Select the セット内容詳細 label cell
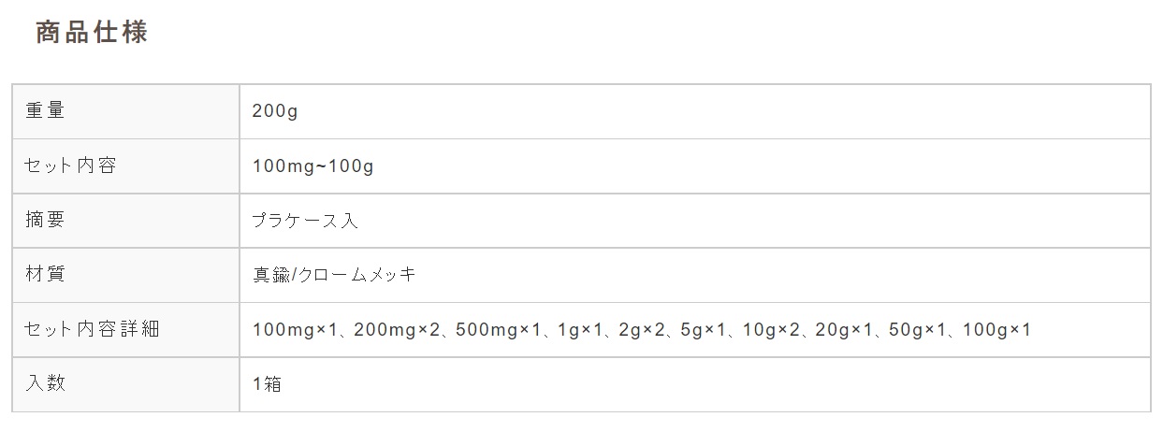The height and width of the screenshot is (446, 1163). pos(125,329)
